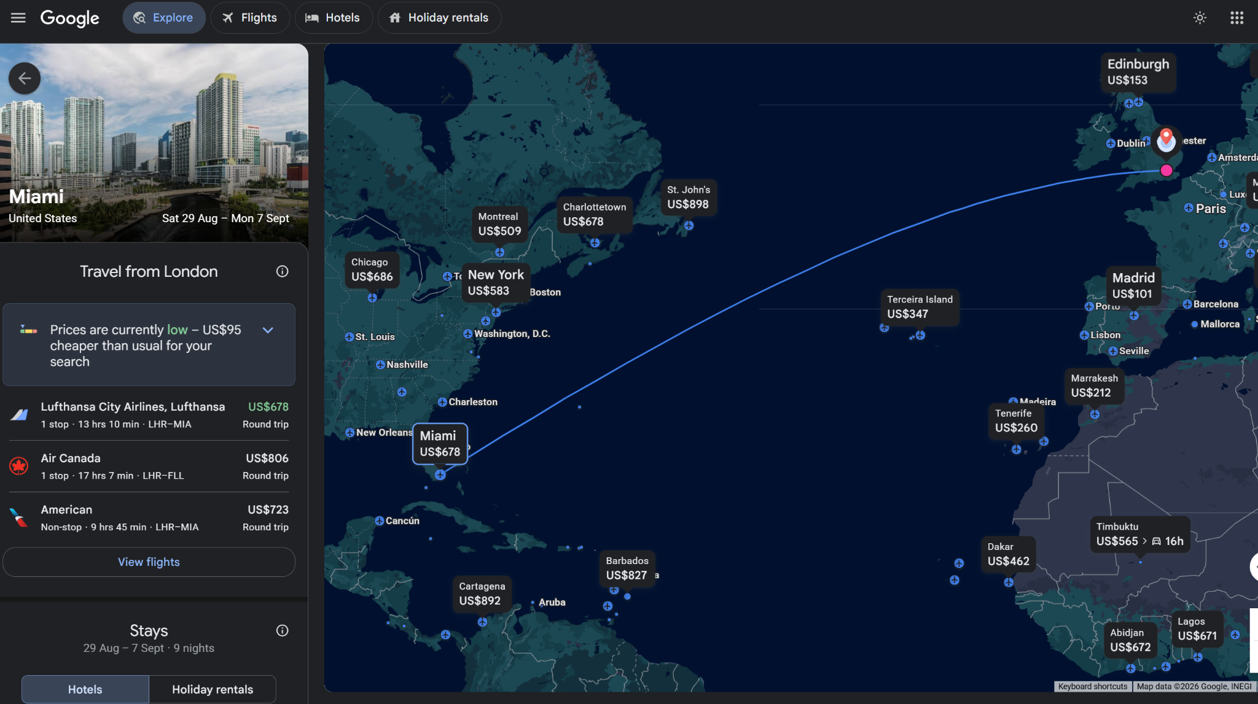Click the Amsterdam airport marker
1258x704 pixels.
[1212, 158]
